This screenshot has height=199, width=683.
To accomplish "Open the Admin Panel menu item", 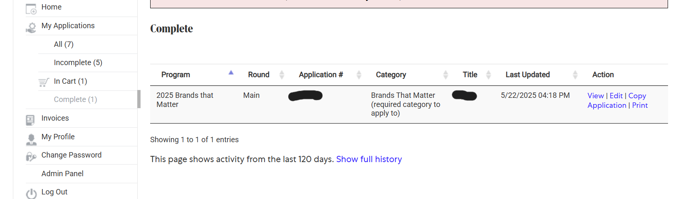I will click(x=62, y=174).
